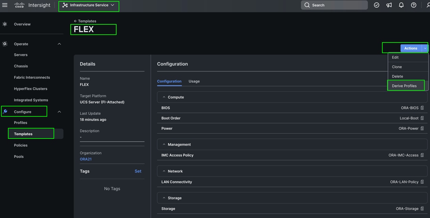This screenshot has width=430, height=218.
Task: Click the policy icon beside ORA-LAN-Policy
Action: coord(422,182)
